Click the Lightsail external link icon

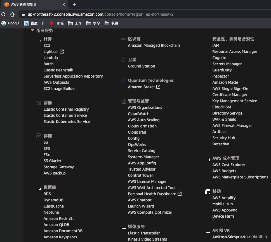[x=62, y=52]
